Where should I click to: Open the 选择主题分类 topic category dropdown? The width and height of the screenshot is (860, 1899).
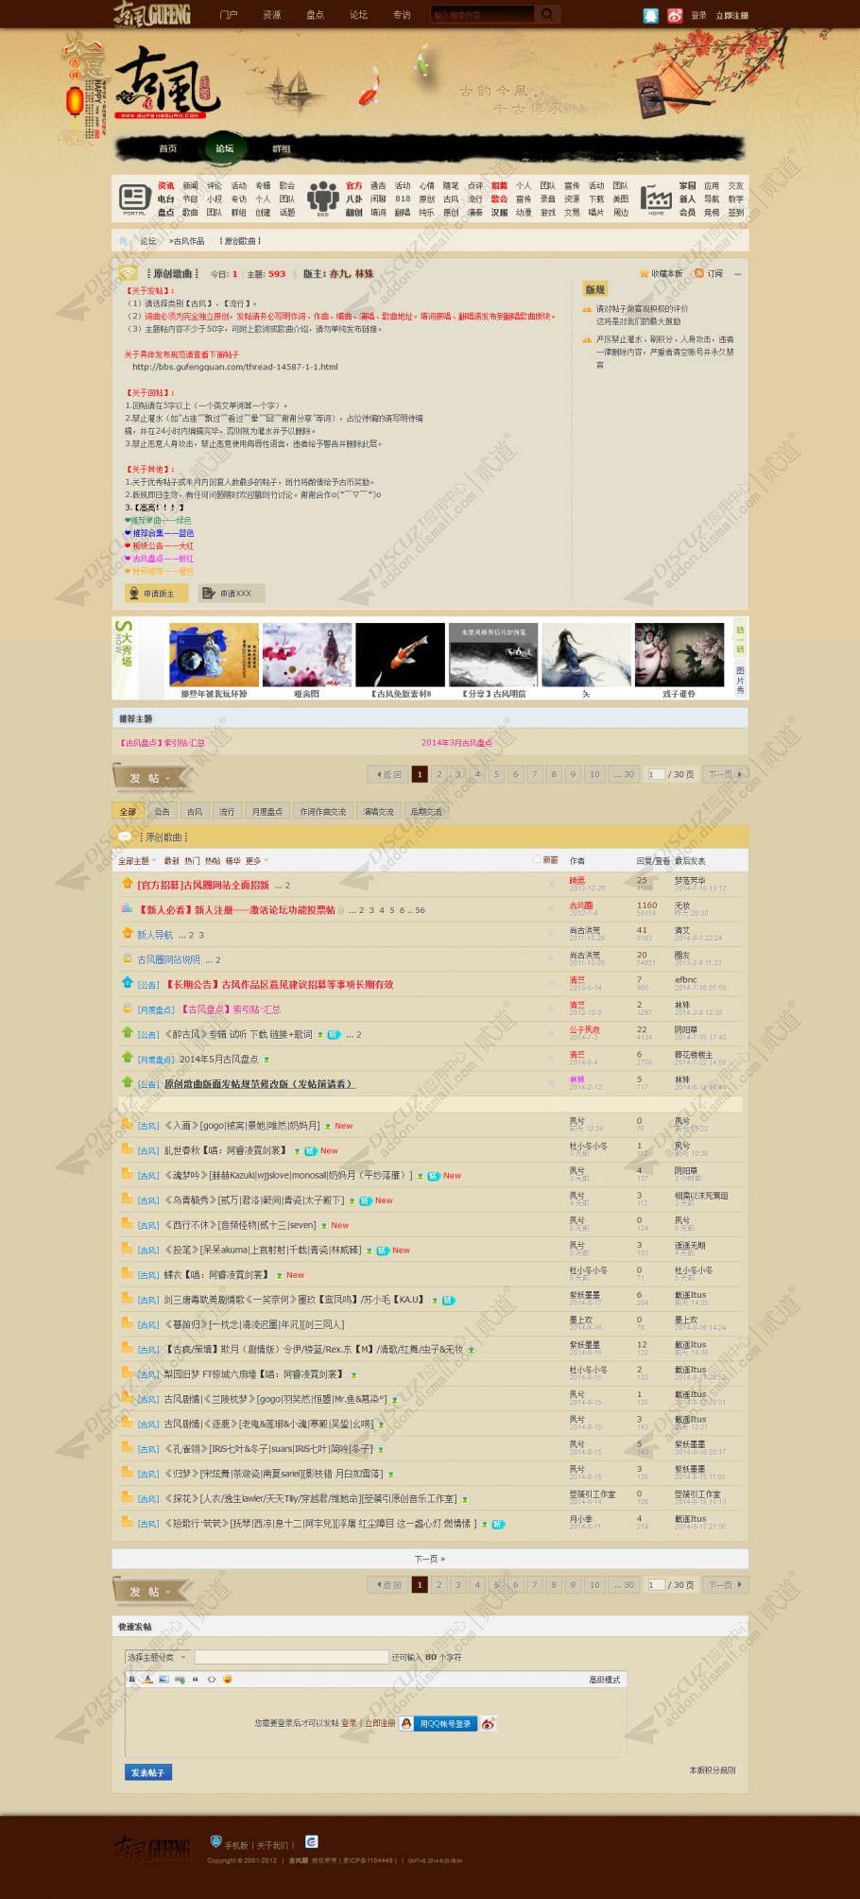(156, 1656)
